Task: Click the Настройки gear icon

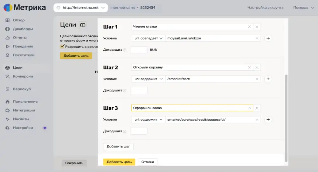Action: [8, 128]
